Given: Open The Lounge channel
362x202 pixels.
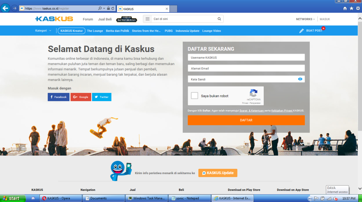Looking at the screenshot, I should coord(95,31).
